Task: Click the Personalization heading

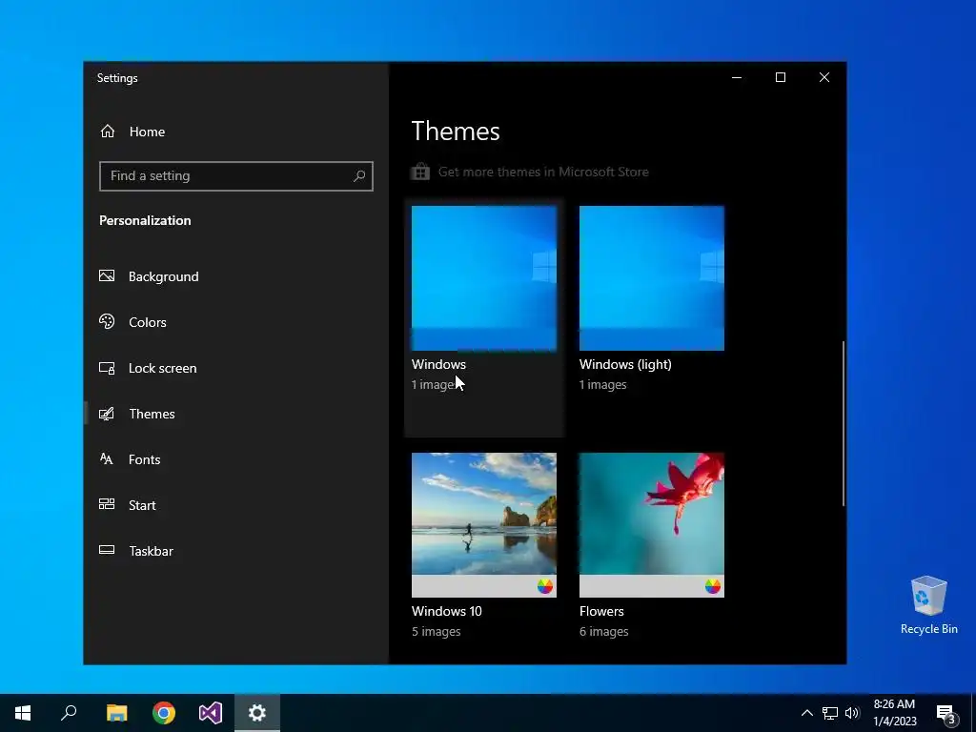Action: (x=145, y=220)
